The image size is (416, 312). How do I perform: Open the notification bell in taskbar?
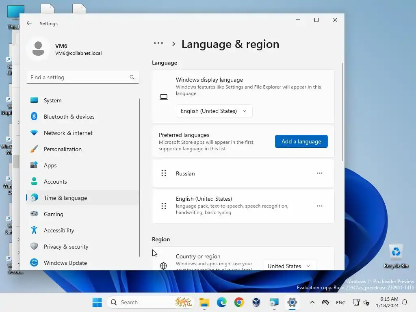pyautogui.click(x=405, y=302)
